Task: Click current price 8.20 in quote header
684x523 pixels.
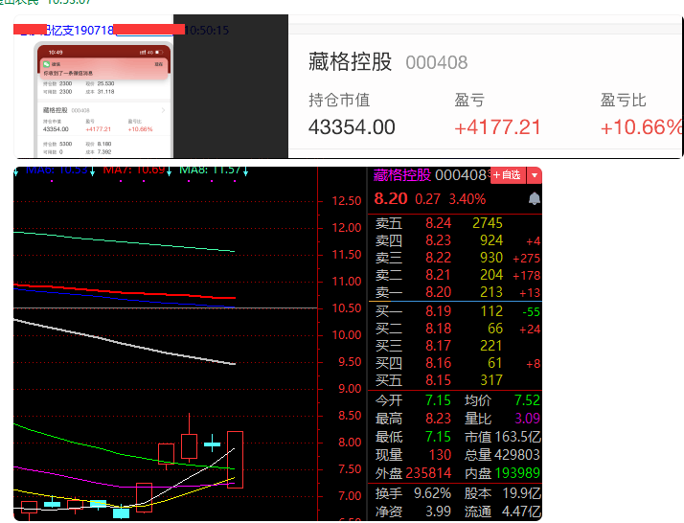Action: [x=391, y=199]
